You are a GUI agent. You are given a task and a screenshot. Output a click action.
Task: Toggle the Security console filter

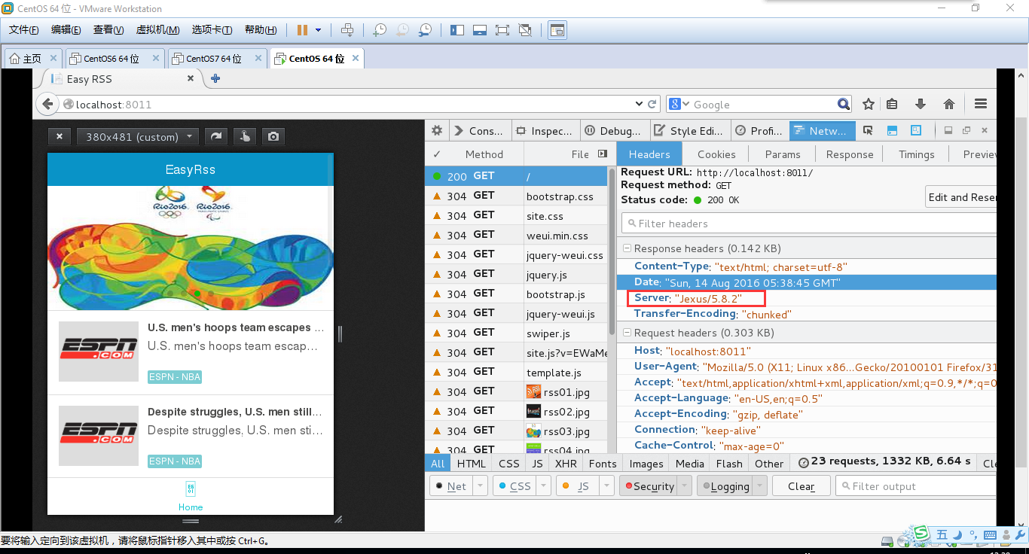point(648,486)
